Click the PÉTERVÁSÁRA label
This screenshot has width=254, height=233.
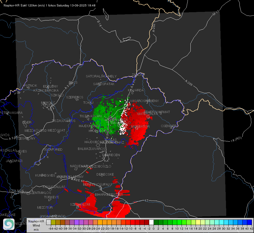pos(11,113)
